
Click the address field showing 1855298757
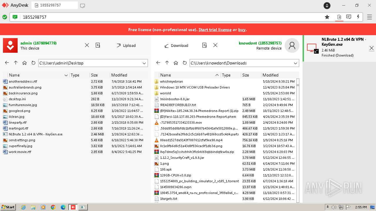click(x=172, y=17)
